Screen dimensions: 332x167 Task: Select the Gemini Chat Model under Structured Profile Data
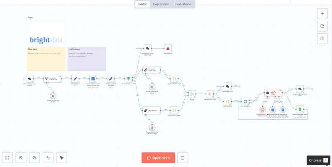152,87
